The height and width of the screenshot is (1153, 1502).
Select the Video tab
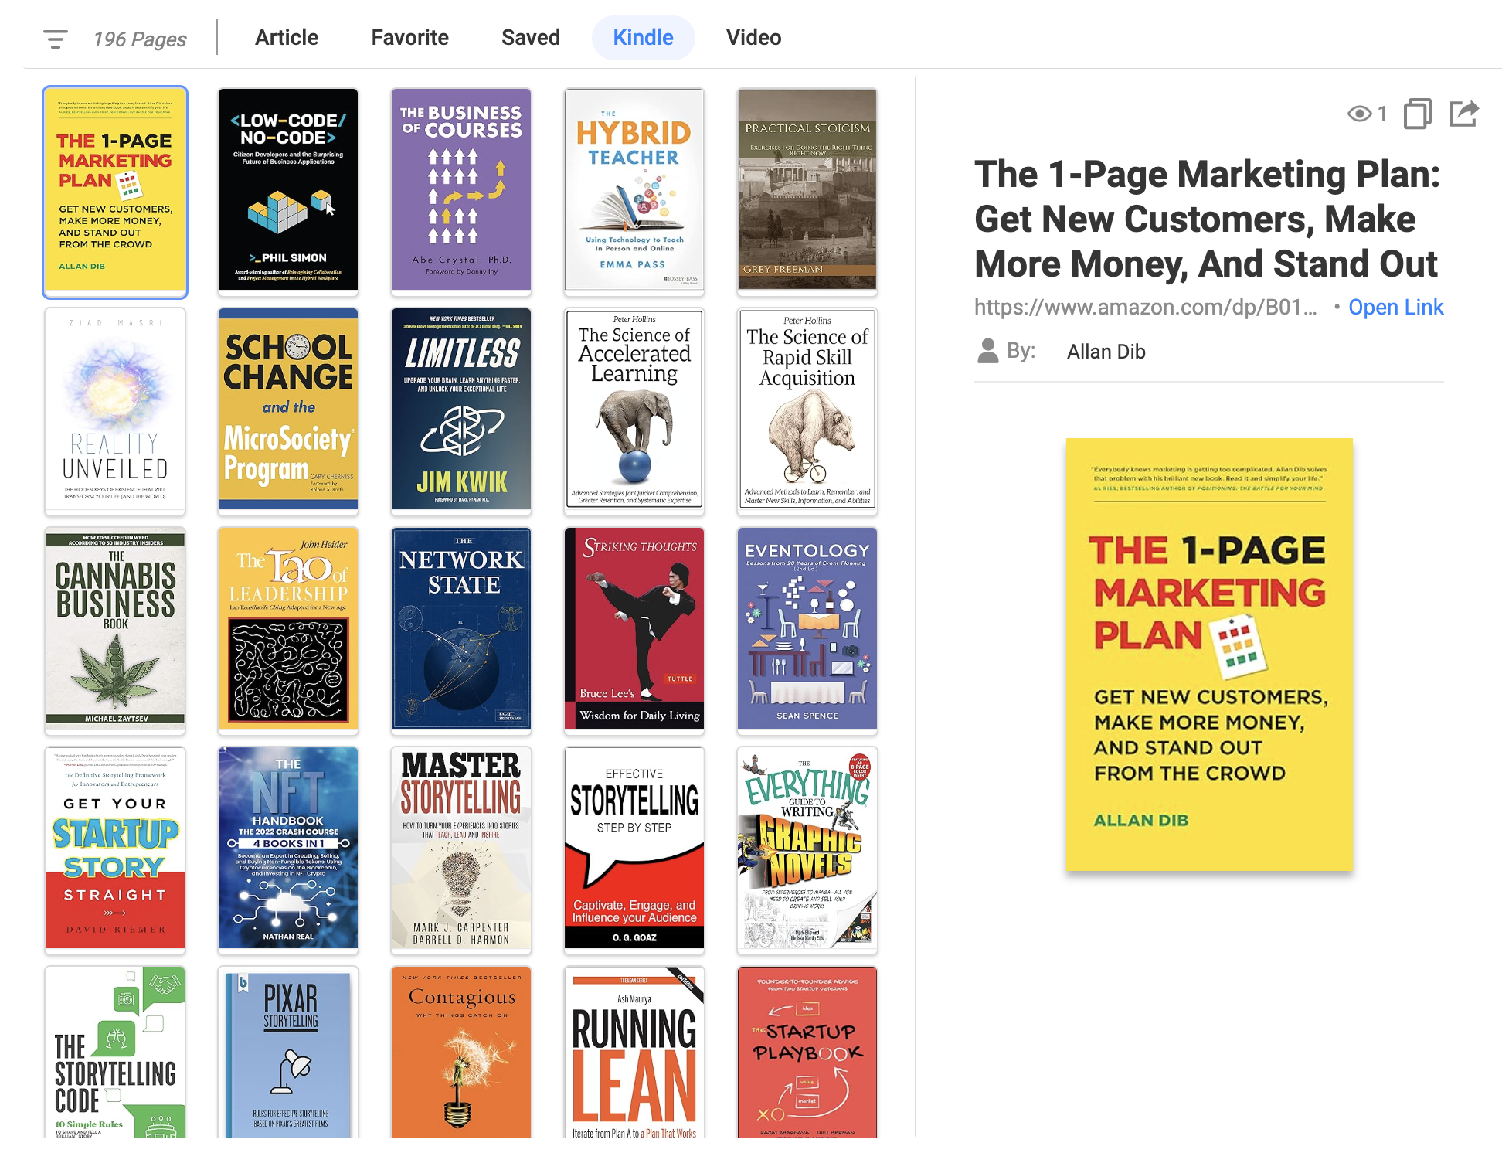pos(753,38)
